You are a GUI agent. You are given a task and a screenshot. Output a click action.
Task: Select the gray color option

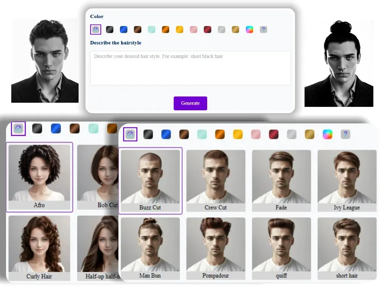(x=221, y=29)
